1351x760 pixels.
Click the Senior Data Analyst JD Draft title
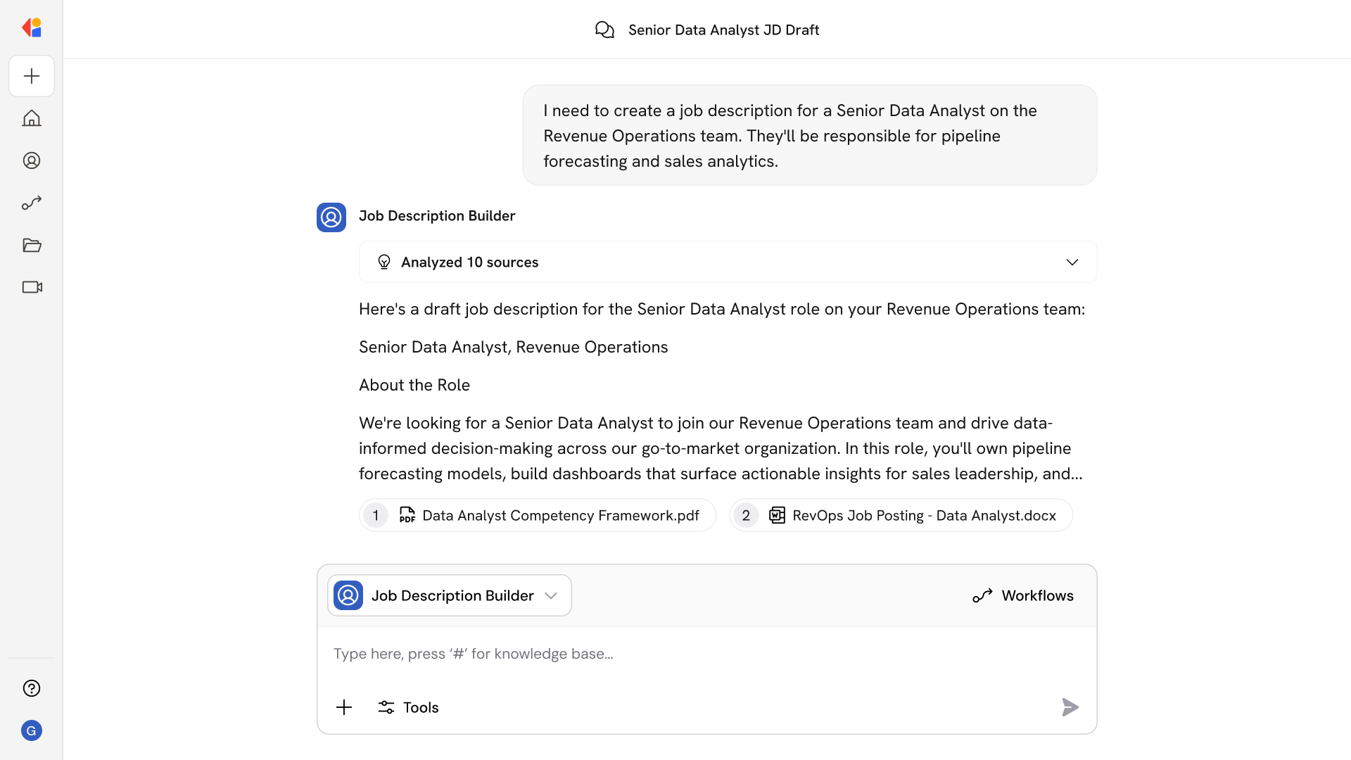coord(723,30)
